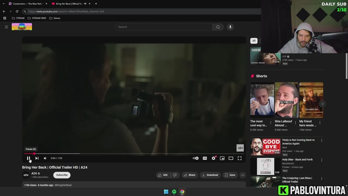Open 'Vitaly Is Not Coming Back' video thumbnail
The height and width of the screenshot is (196, 348).
point(265,147)
